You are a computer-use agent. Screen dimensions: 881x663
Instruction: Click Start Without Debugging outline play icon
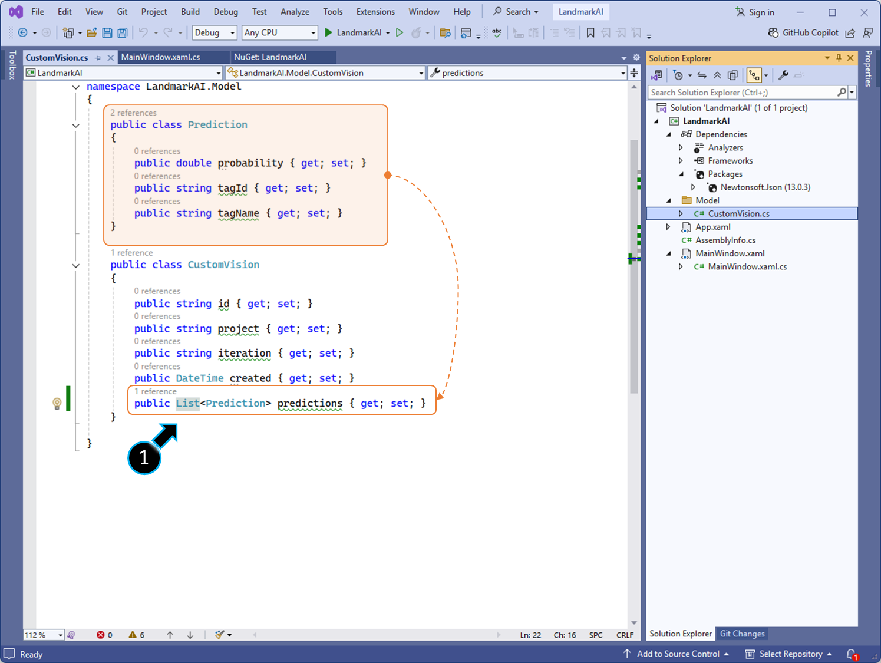[x=400, y=33]
